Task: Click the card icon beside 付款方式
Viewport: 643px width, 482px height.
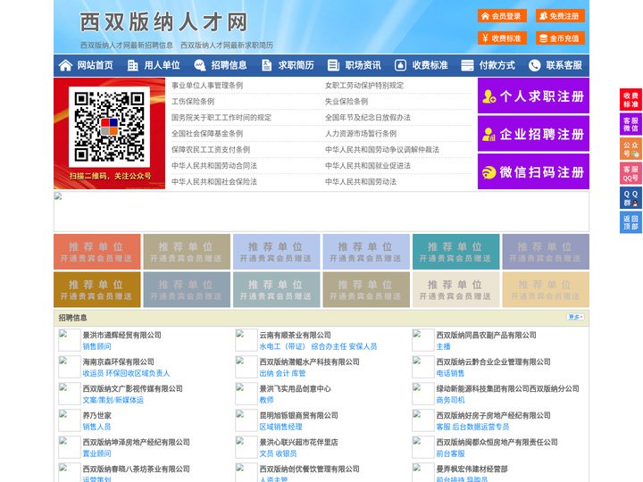Action: click(467, 65)
